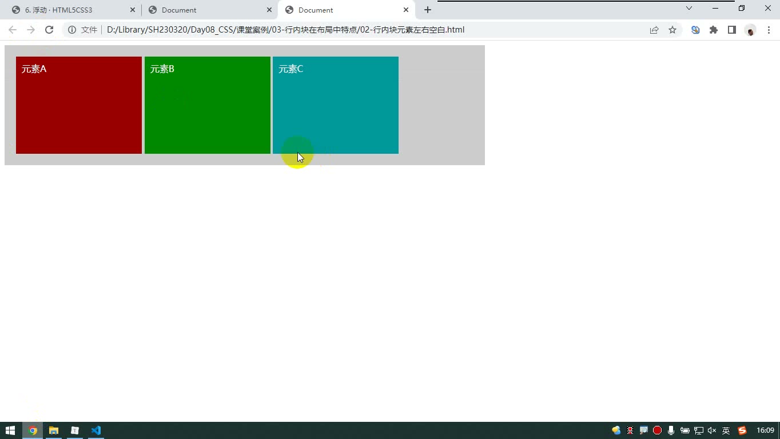Screen dimensions: 780x439
Task: Open Visual Studio Code from taskbar
Action: (96, 430)
